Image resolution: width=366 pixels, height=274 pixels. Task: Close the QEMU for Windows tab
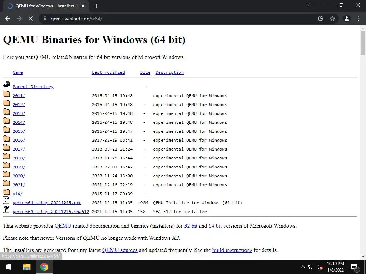click(x=83, y=6)
